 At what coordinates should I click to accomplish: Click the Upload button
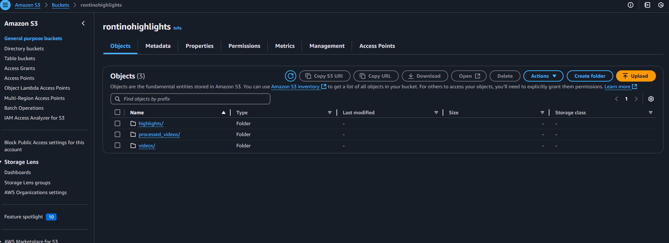click(x=636, y=76)
